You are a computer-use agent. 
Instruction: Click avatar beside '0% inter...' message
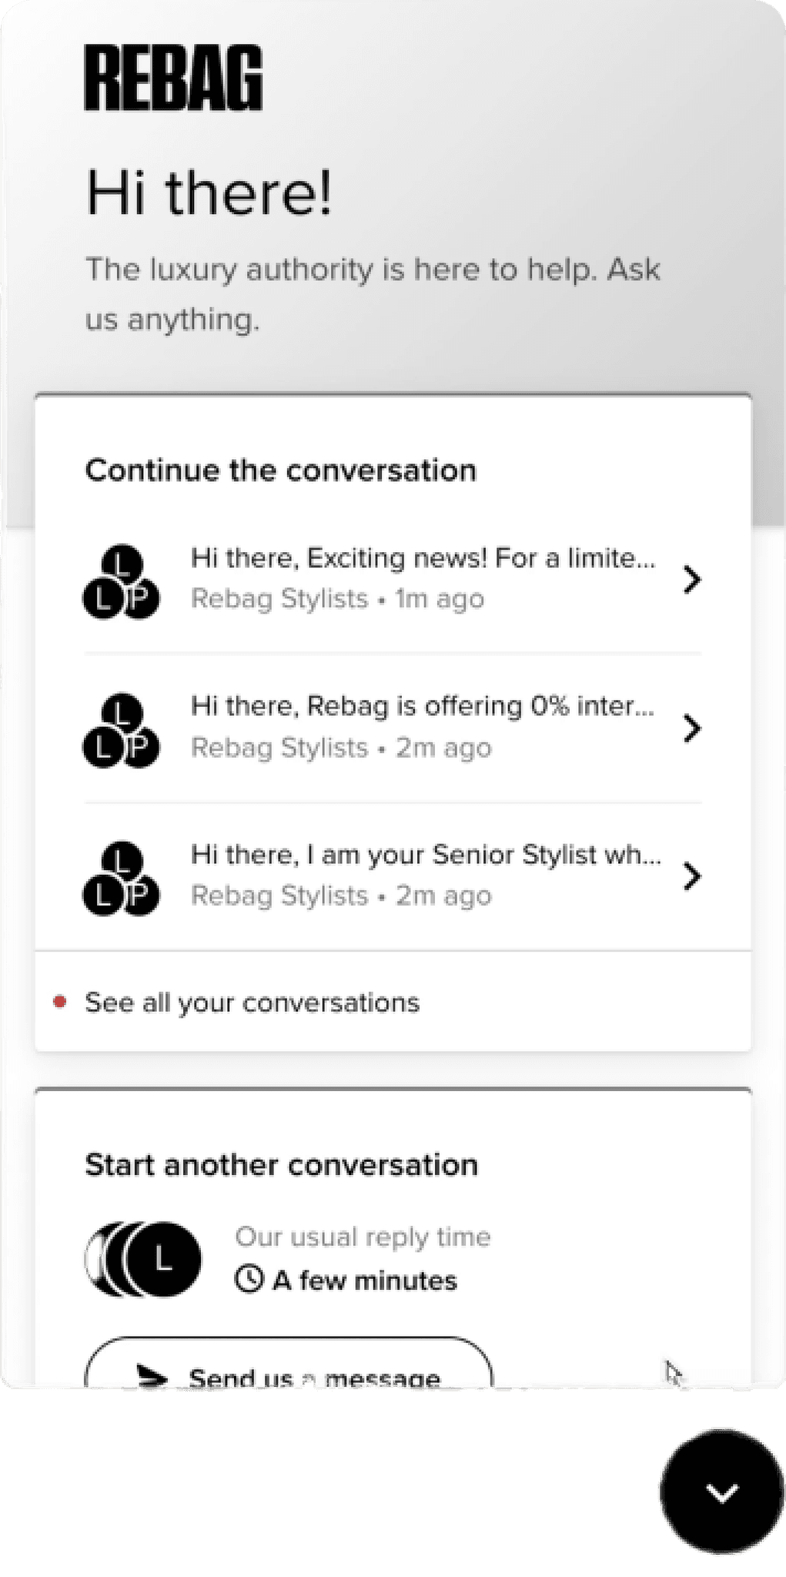[x=121, y=729]
